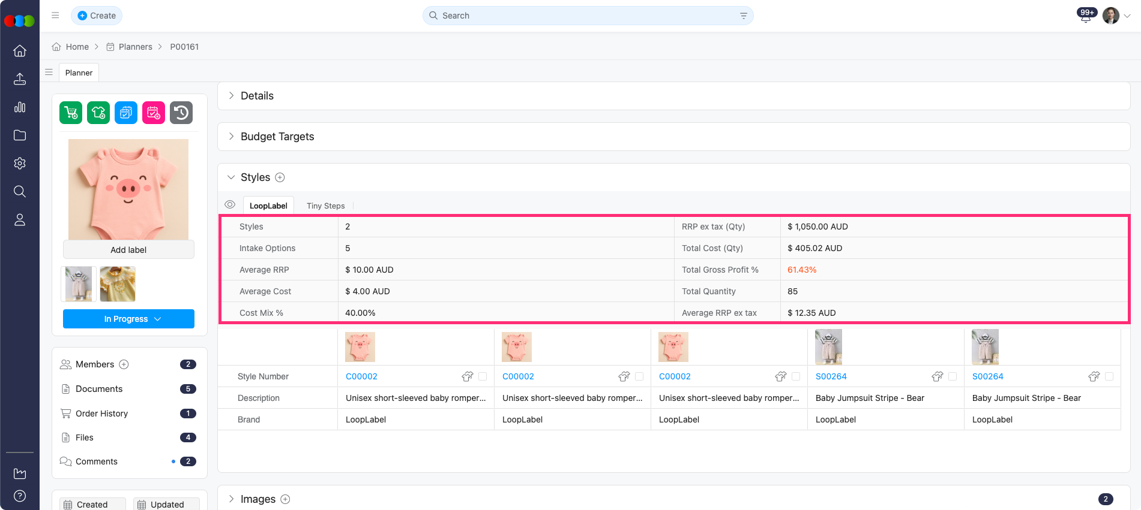Switch to the Tiny Steps tab
The image size is (1141, 510).
click(x=325, y=206)
